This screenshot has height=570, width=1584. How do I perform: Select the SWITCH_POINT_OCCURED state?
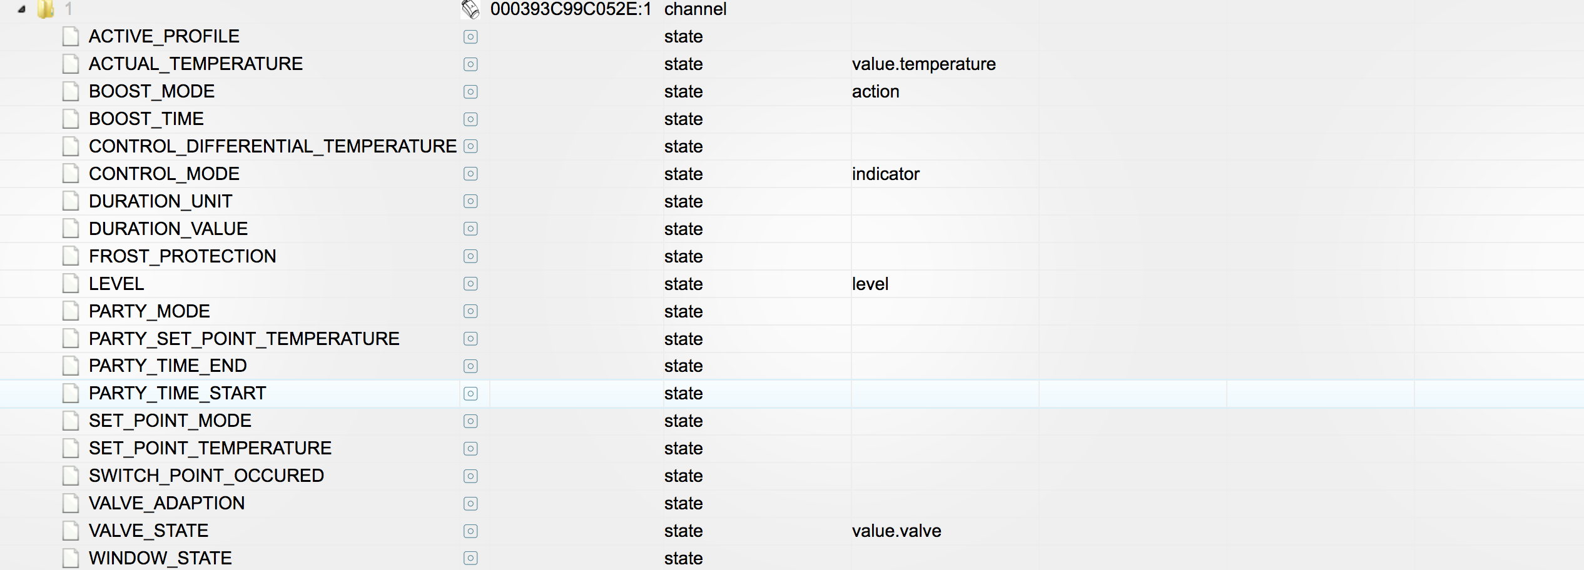point(206,476)
